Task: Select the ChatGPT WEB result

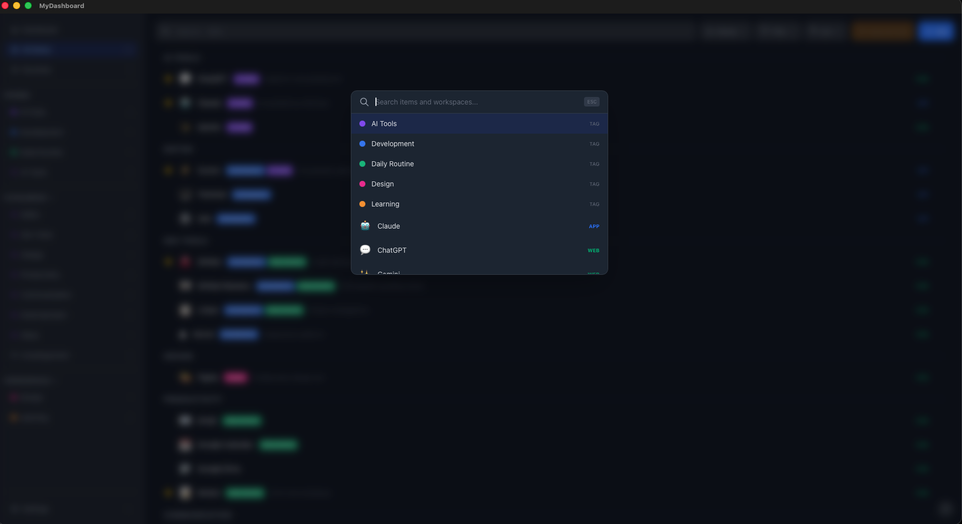Action: (477, 250)
